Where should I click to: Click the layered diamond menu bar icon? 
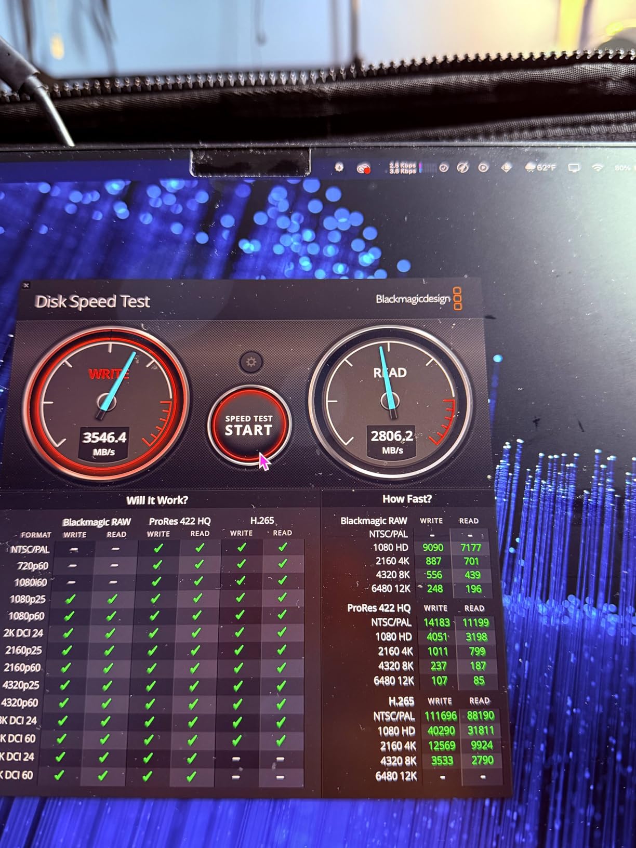pos(506,167)
